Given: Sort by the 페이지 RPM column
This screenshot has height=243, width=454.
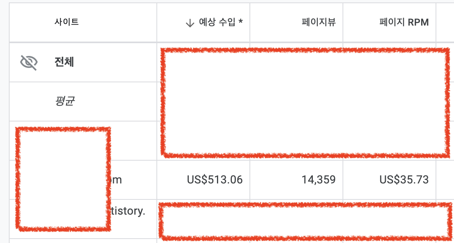Looking at the screenshot, I should pyautogui.click(x=403, y=22).
